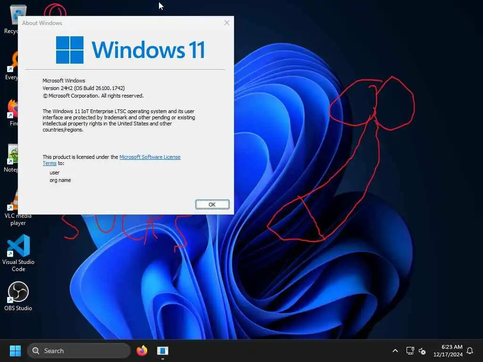Viewport: 483px width, 362px height.
Task: Select the Recycle Bin desktop icon
Action: [12, 20]
